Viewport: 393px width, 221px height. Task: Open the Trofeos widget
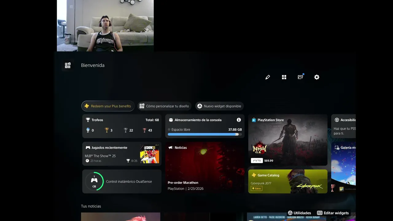point(122,126)
